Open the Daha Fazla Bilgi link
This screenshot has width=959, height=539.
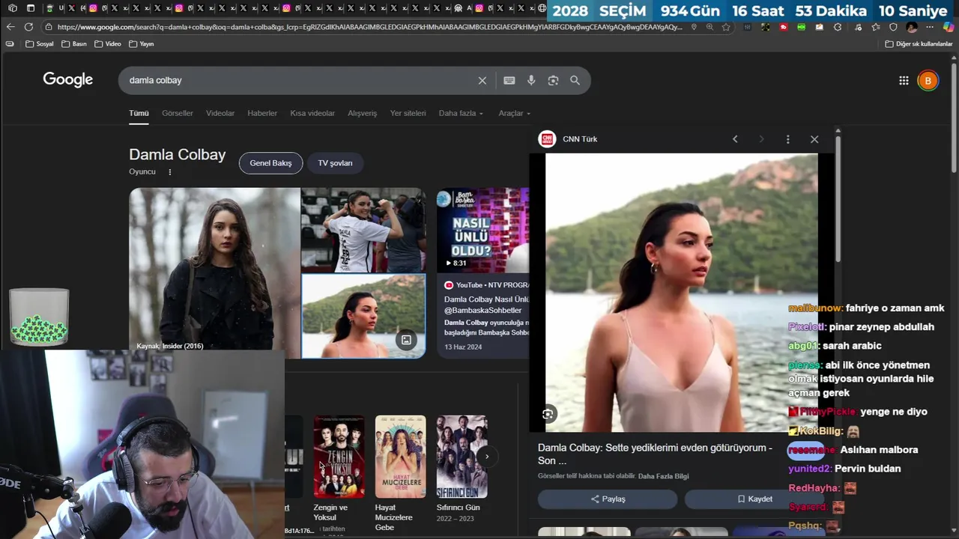point(663,476)
